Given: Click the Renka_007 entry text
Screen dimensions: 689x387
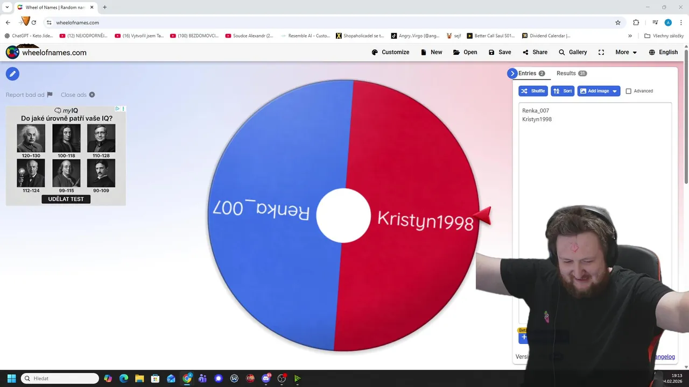Looking at the screenshot, I should point(536,111).
